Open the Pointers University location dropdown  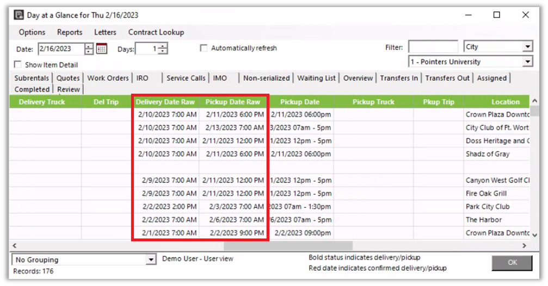[527, 62]
